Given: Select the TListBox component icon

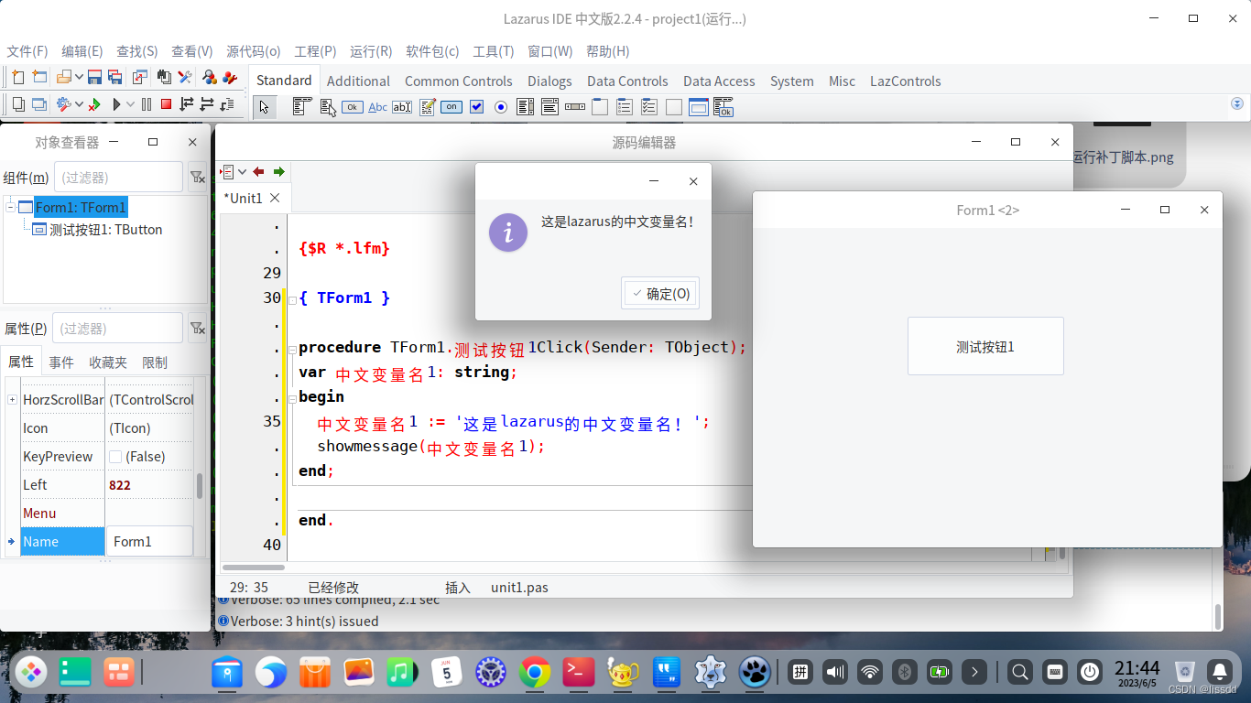Looking at the screenshot, I should point(526,107).
